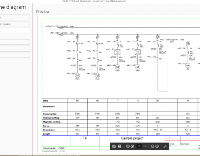Go to the previous page with up arrow
Viewport: 200px width, 156px height.
(128, 146)
